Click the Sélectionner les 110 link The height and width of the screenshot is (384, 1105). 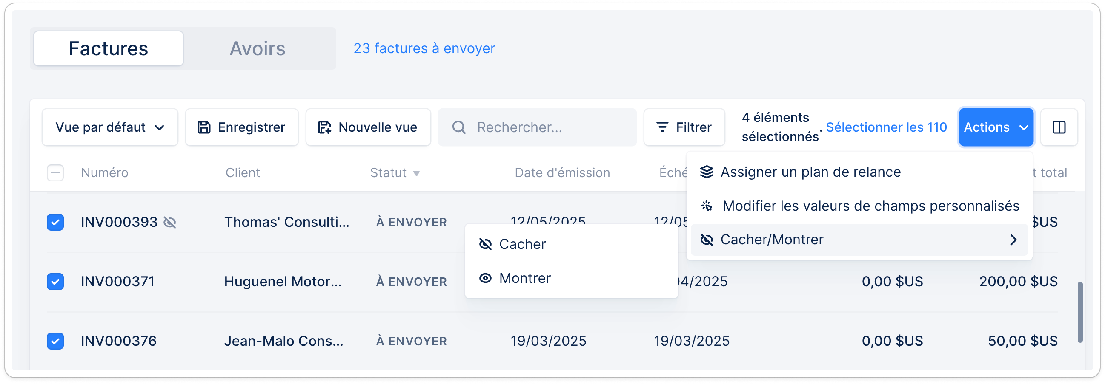click(886, 127)
